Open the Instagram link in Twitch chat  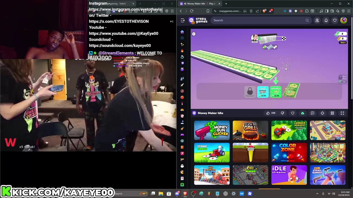[x=126, y=12]
